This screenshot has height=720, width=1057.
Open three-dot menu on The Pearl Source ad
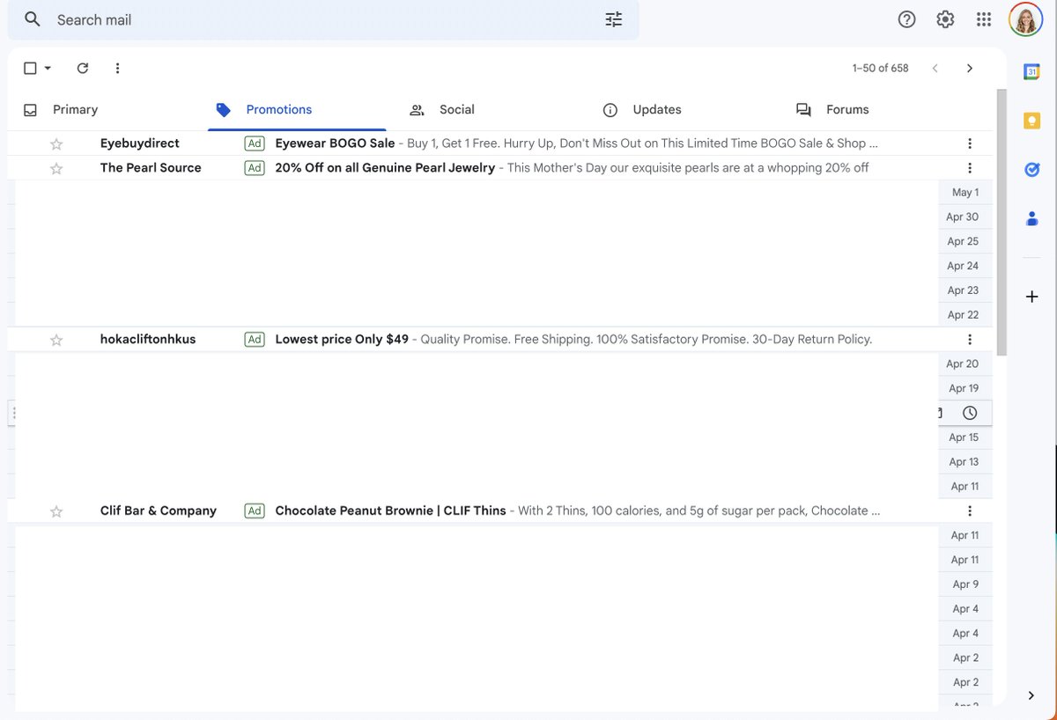tap(970, 168)
